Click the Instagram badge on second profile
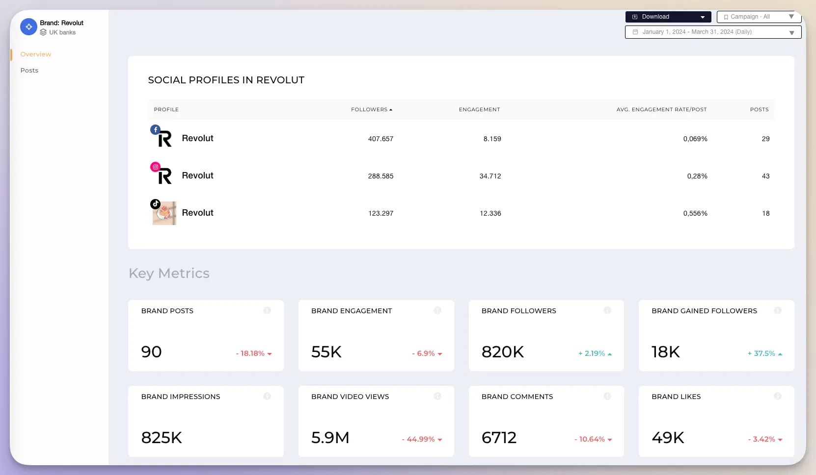The width and height of the screenshot is (816, 475). 155,167
